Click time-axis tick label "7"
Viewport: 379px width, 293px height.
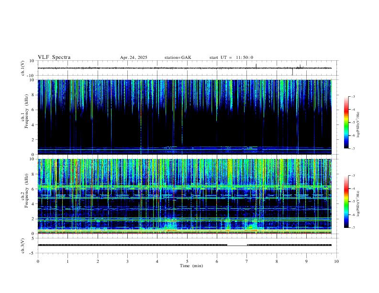(x=247, y=261)
